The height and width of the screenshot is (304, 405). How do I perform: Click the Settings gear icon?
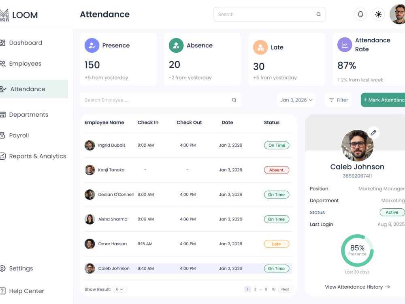click(x=2, y=268)
